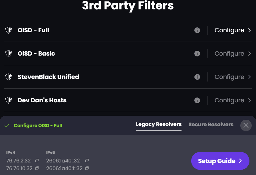Screen dimensions: 256x175
Task: Expand the Configure chevron for Dev Dan's Hosts
Action: [x=249, y=100]
